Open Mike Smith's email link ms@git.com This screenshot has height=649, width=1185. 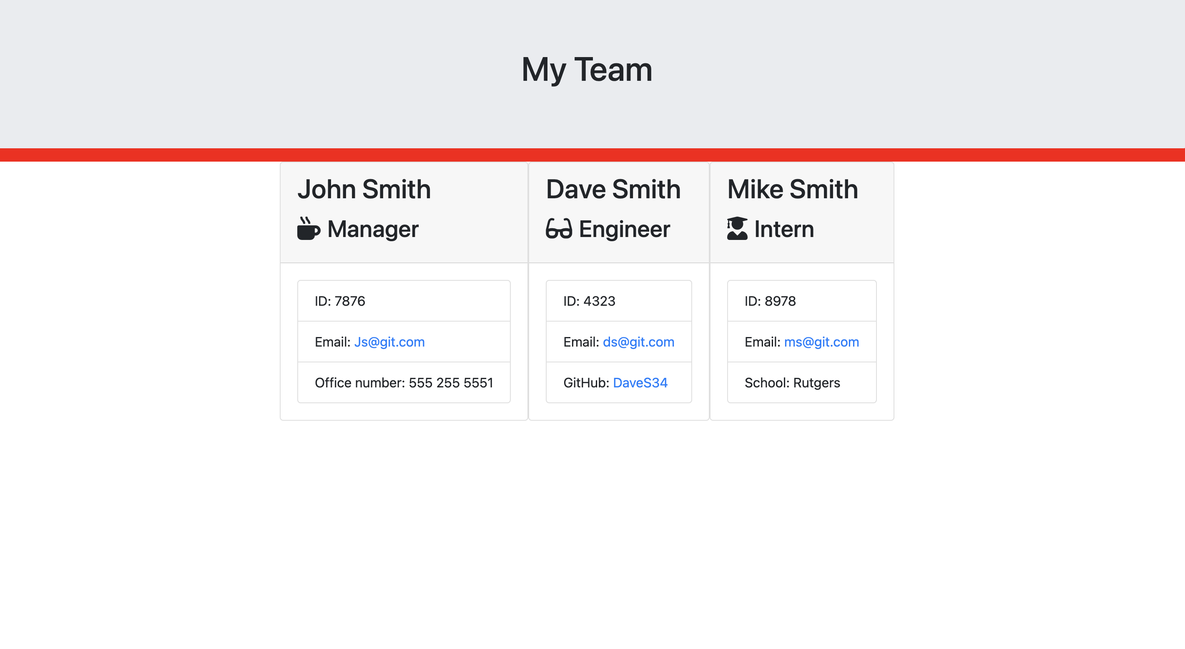click(x=821, y=342)
